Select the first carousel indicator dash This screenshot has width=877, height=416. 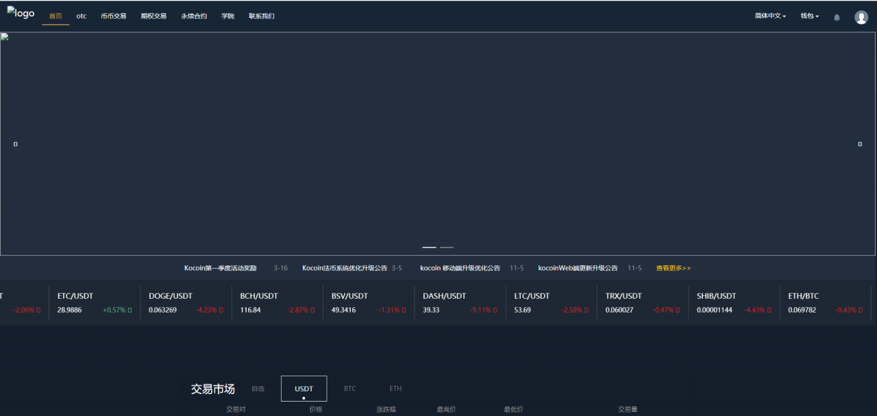(429, 247)
